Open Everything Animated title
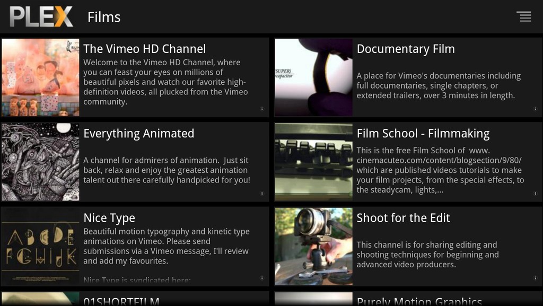 [139, 134]
